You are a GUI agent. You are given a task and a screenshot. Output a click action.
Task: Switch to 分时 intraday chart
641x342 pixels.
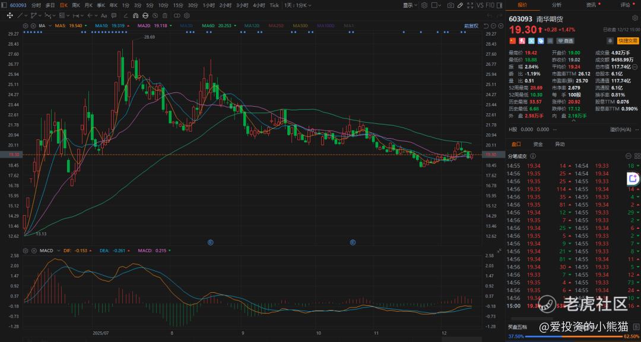click(36, 5)
